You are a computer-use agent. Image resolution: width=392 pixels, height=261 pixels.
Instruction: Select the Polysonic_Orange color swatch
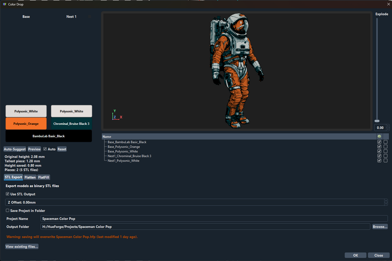click(x=26, y=124)
